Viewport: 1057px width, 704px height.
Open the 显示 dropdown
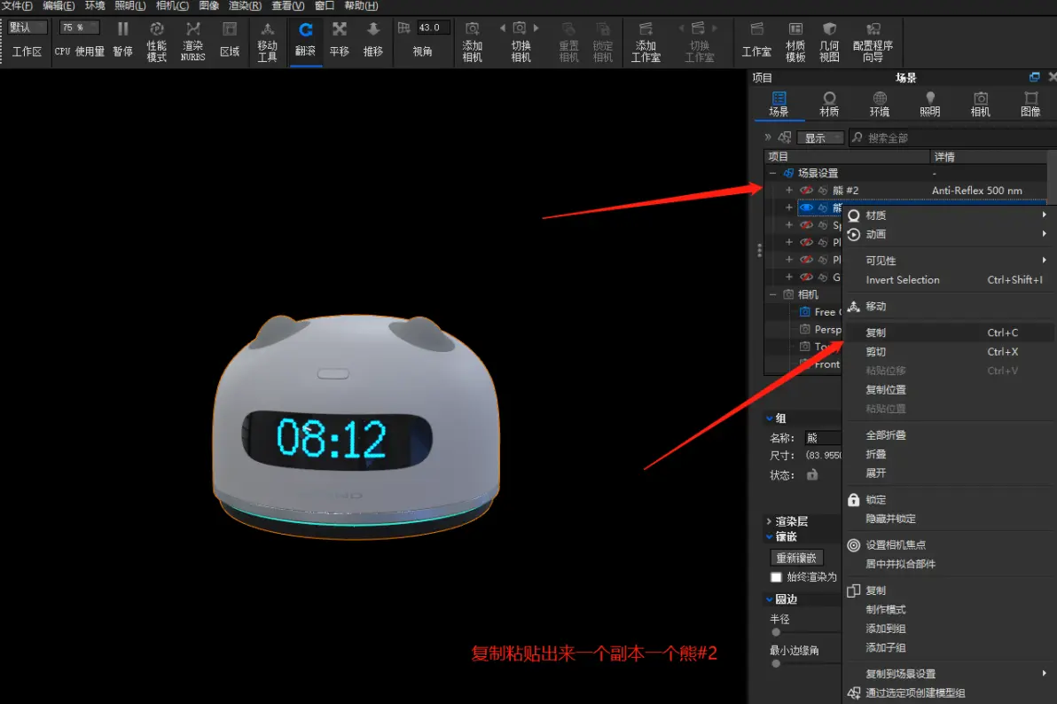point(820,137)
